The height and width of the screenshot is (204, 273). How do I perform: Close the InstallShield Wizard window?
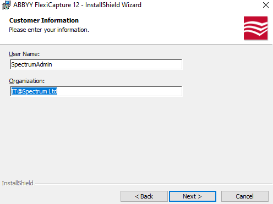266,5
